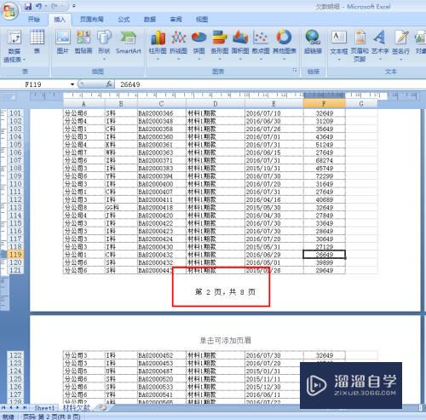Click the Name Box showing F119

34,84
